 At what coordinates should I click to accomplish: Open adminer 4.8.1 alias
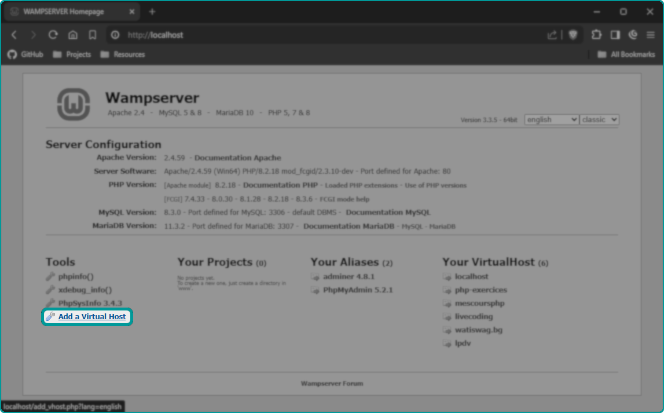click(x=348, y=277)
